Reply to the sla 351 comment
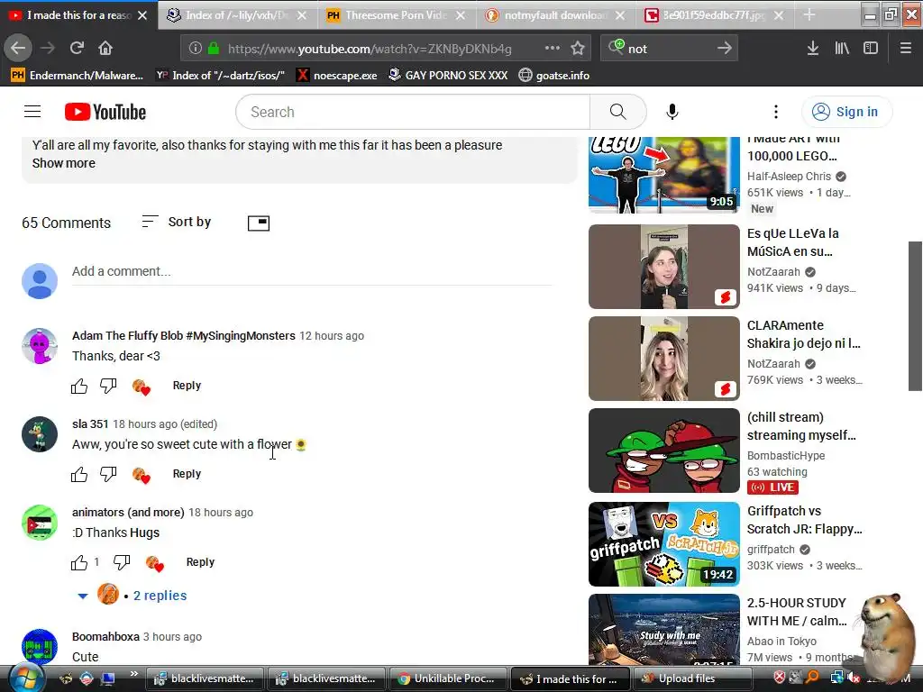 [187, 474]
